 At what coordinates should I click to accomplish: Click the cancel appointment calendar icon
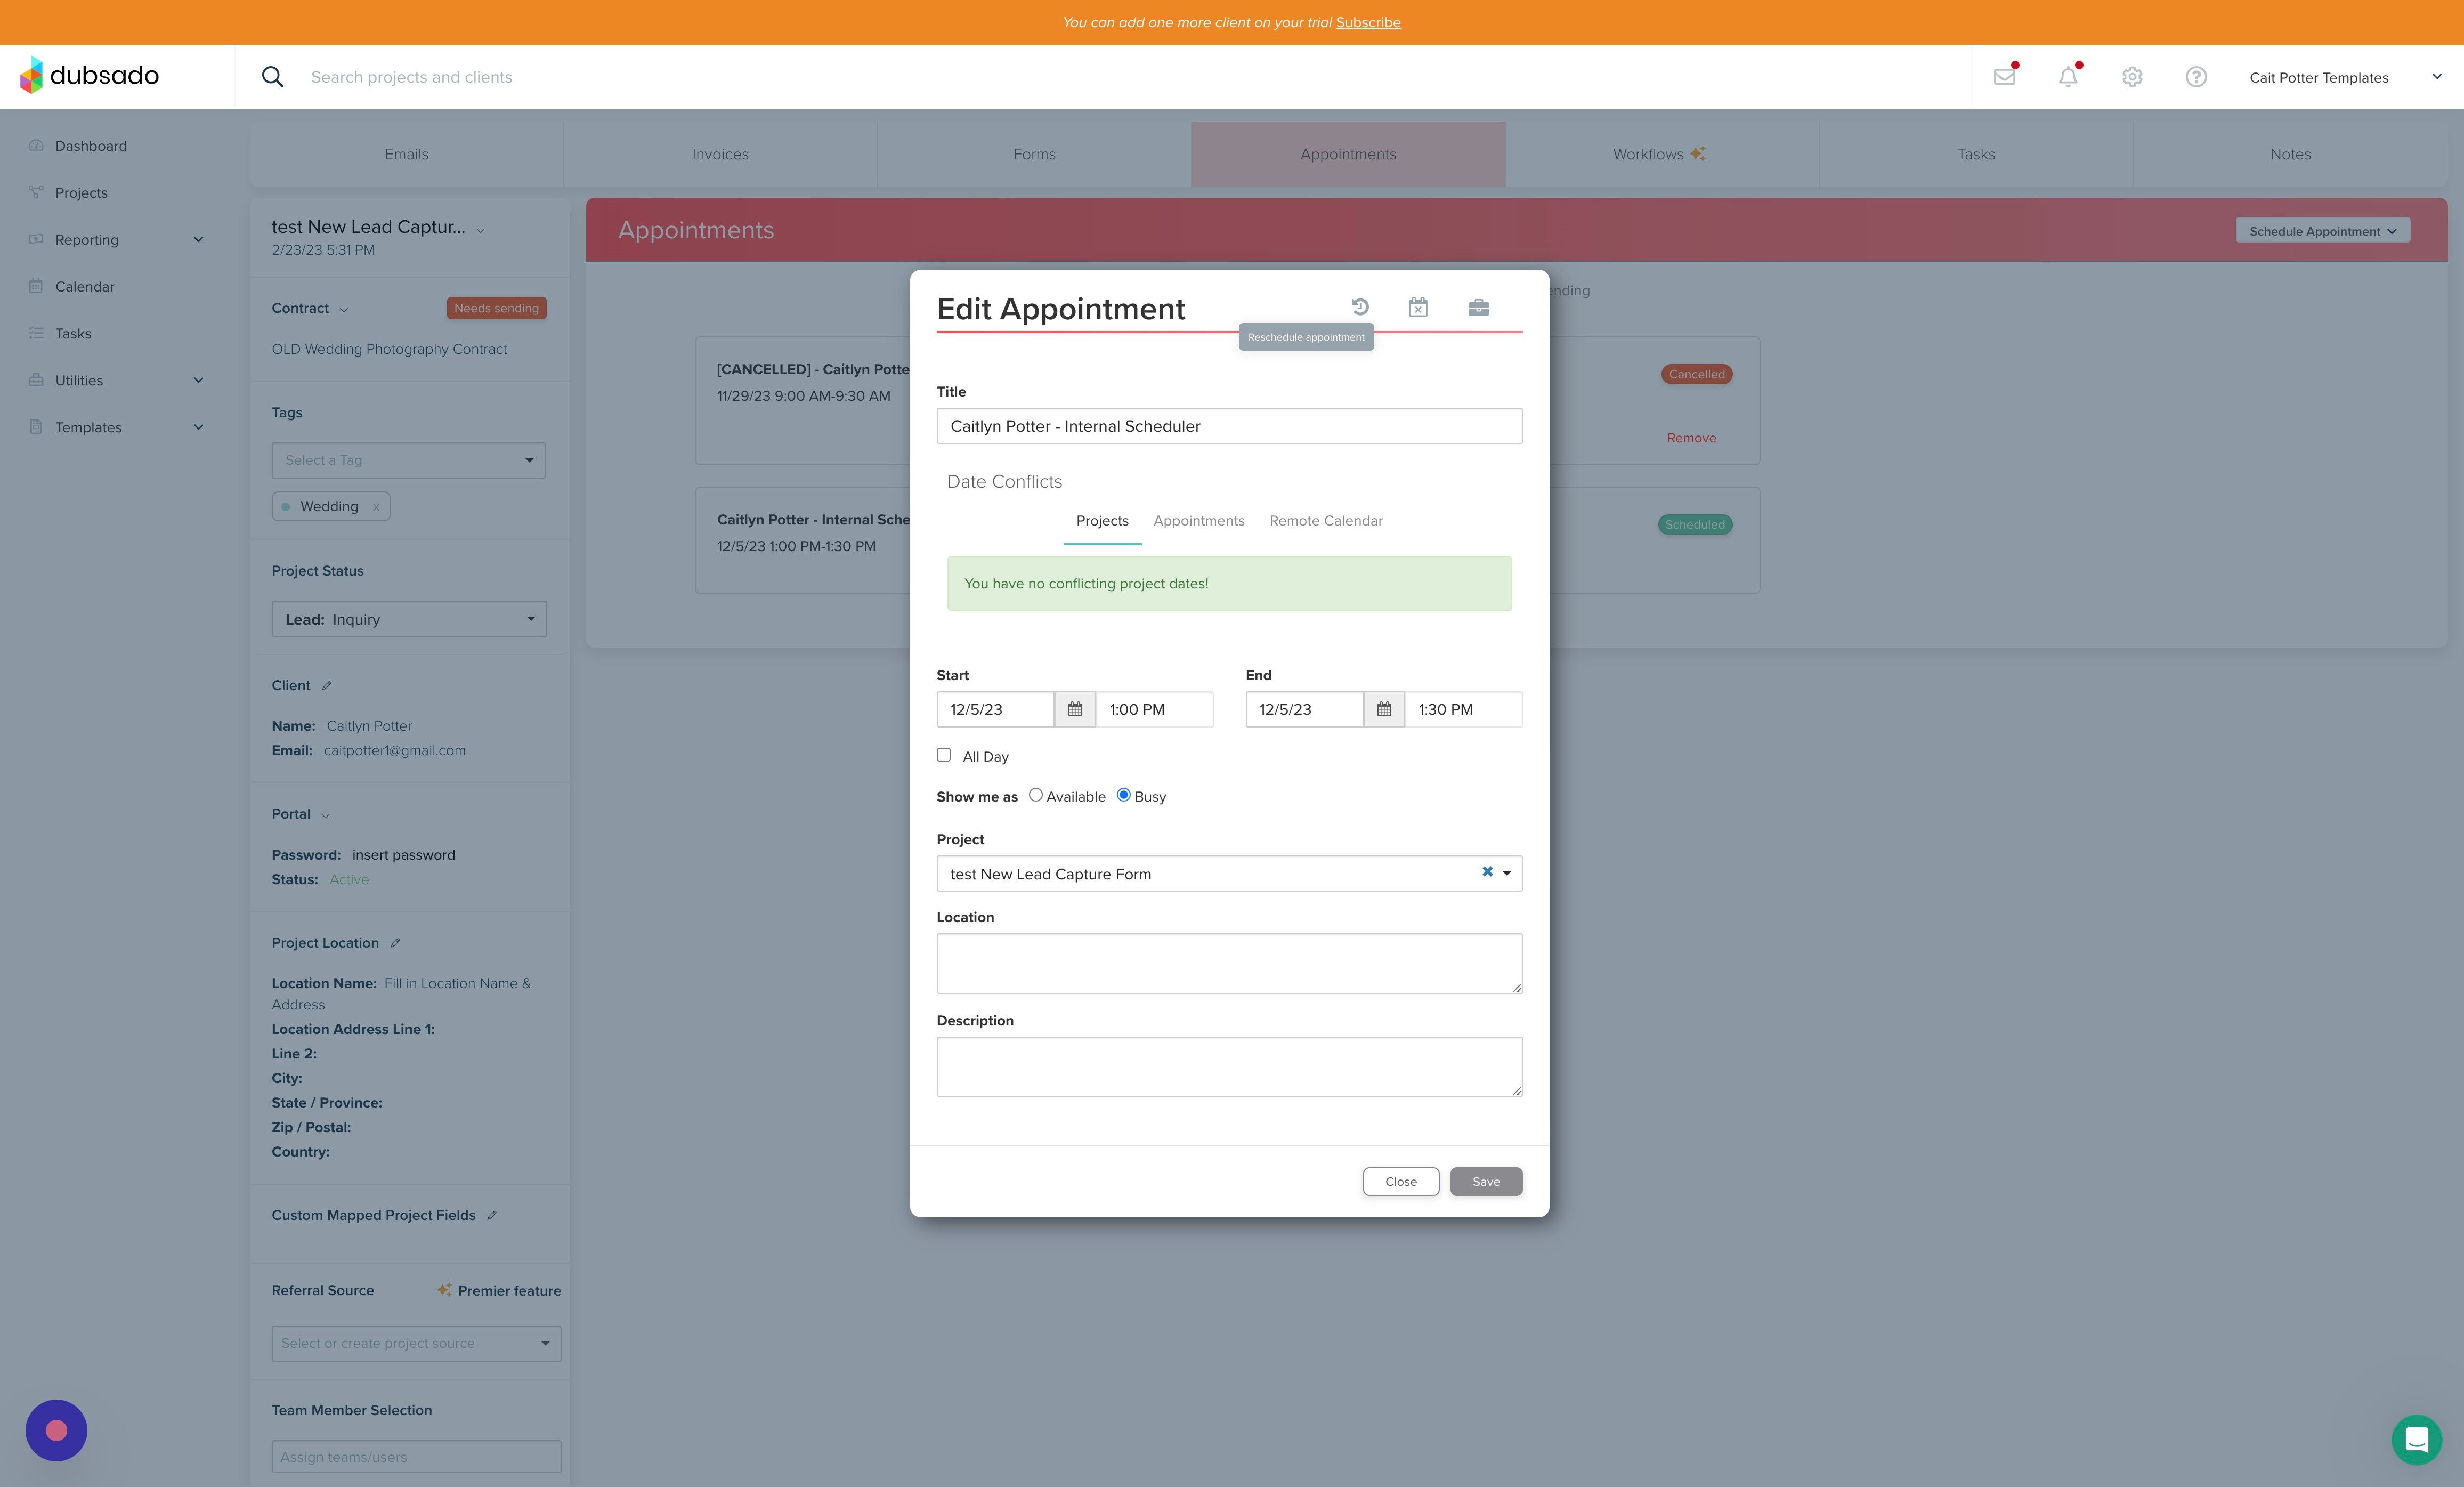coord(1418,307)
